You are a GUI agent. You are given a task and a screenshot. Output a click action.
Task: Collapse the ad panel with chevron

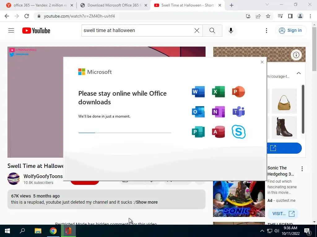(299, 73)
